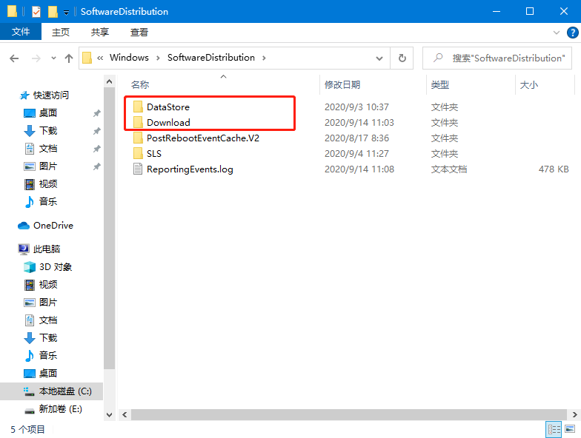This screenshot has height=438, width=581.
Task: Click navigation pane scroll up arrow
Action: [x=109, y=81]
